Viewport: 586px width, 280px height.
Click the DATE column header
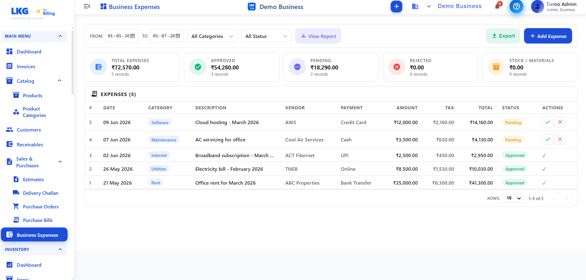point(109,108)
